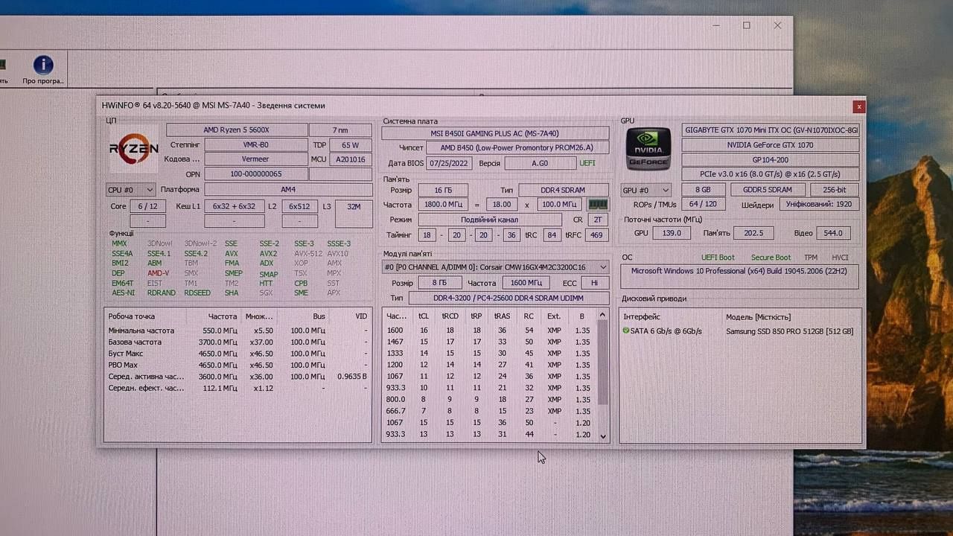Click the 6x32 + 6x32 L1 cache field

[x=234, y=206]
